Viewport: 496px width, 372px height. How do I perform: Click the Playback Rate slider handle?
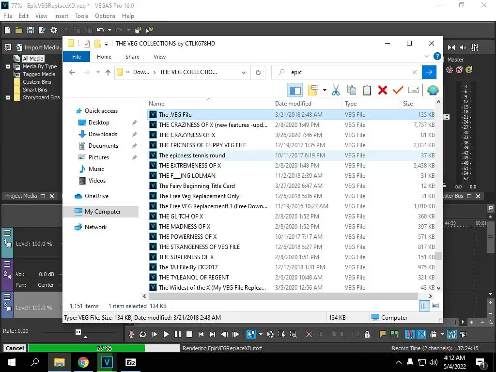pyautogui.click(x=78, y=332)
